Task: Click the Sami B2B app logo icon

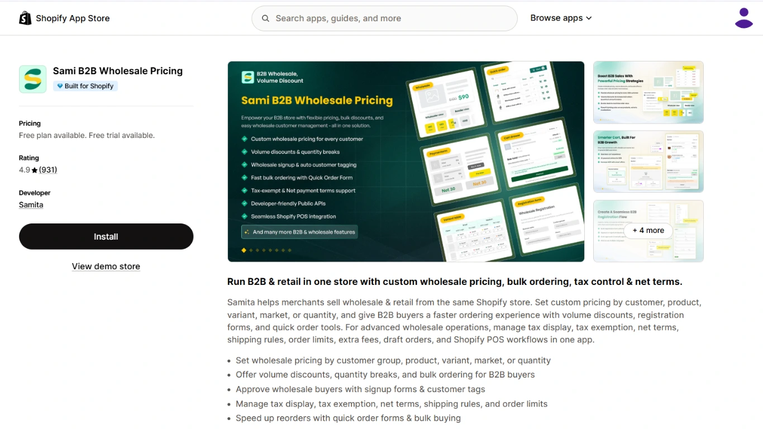Action: (x=32, y=79)
